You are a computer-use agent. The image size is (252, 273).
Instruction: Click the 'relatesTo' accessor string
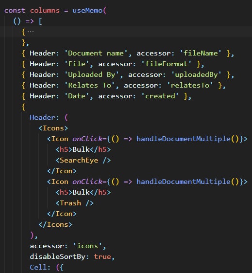pos(190,85)
